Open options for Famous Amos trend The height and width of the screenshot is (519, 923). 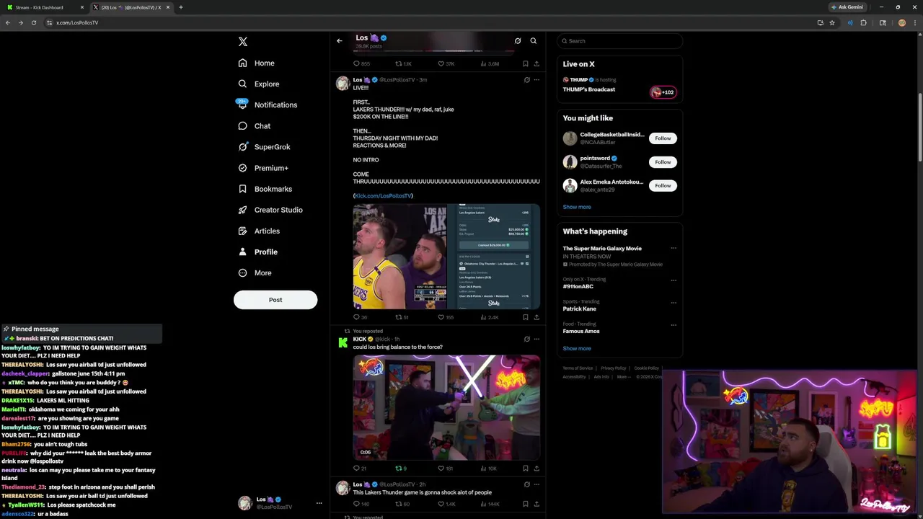674,325
